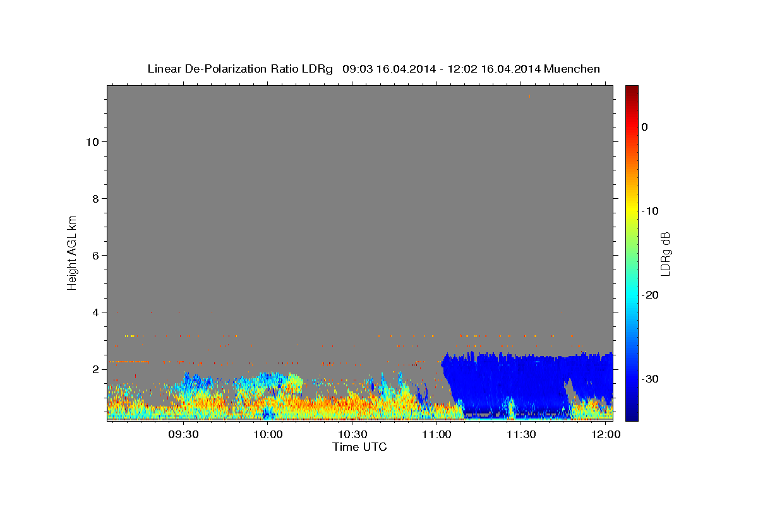
Task: Click the 10:30 time tick label
Action: [x=352, y=435]
